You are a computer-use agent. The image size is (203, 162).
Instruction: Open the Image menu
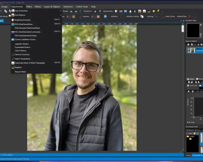tap(4, 7)
